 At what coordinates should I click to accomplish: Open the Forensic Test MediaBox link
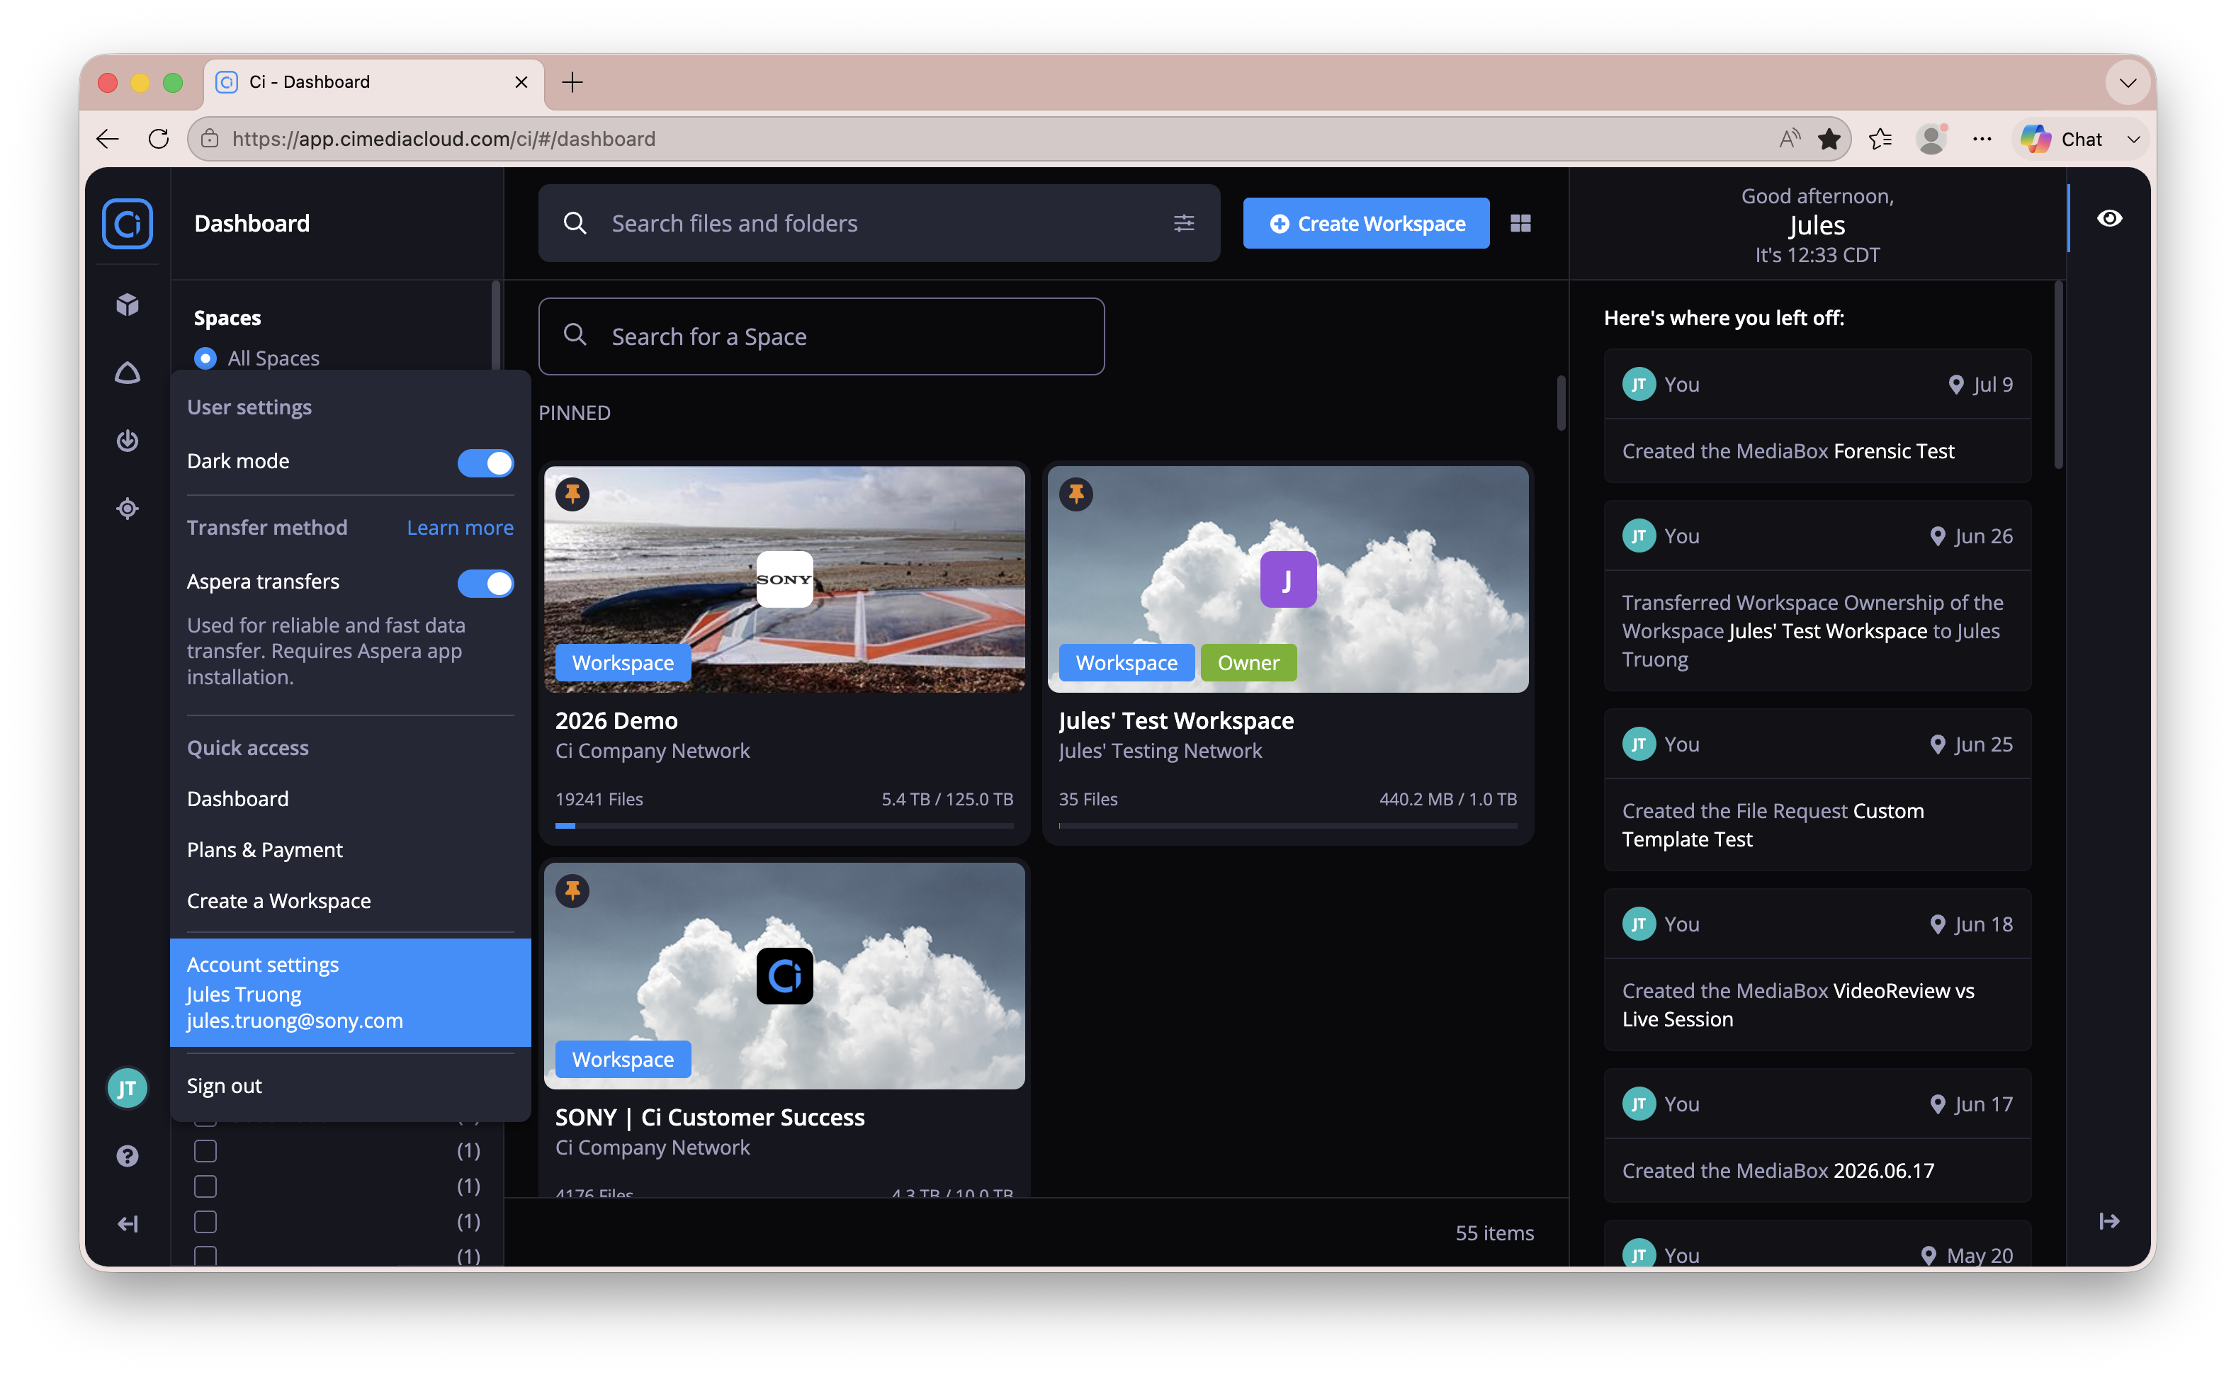(x=1894, y=450)
